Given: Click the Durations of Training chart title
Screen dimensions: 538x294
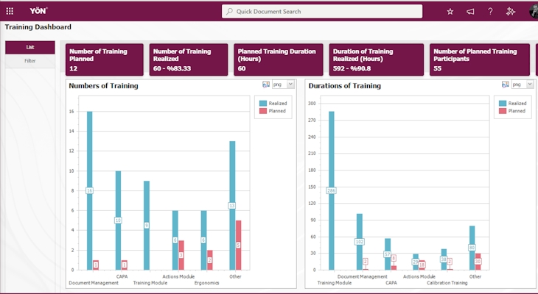Looking at the screenshot, I should [x=344, y=86].
